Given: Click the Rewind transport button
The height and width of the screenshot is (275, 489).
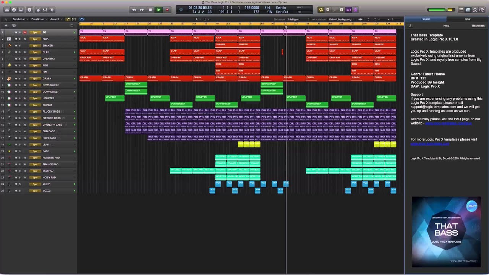Looking at the screenshot, I should point(133,10).
